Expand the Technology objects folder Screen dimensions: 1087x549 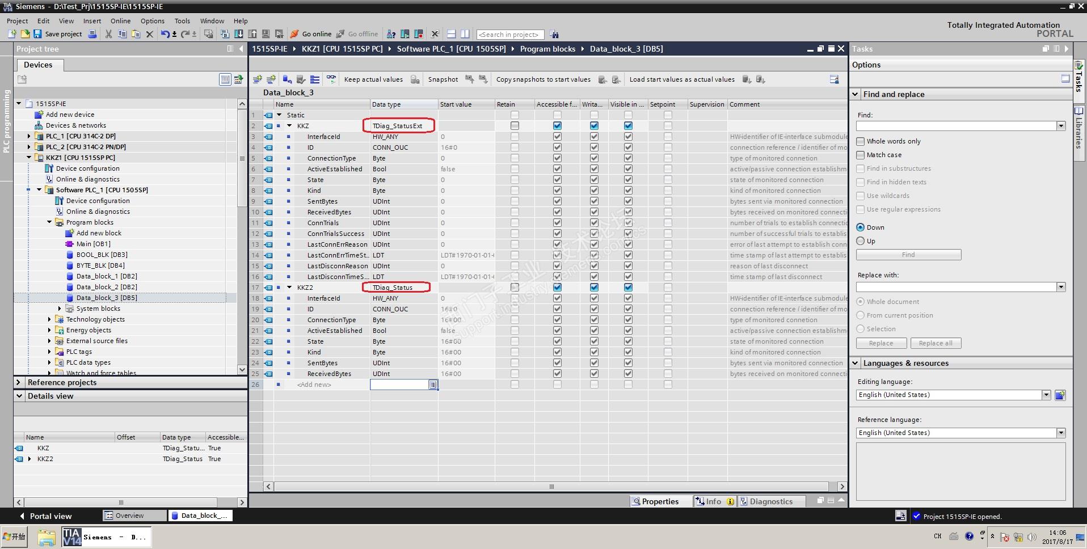(x=49, y=319)
